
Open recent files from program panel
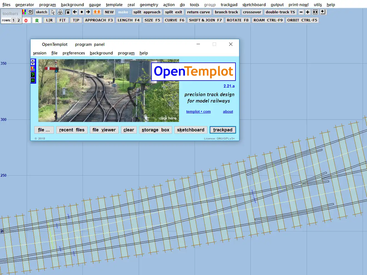[72, 130]
